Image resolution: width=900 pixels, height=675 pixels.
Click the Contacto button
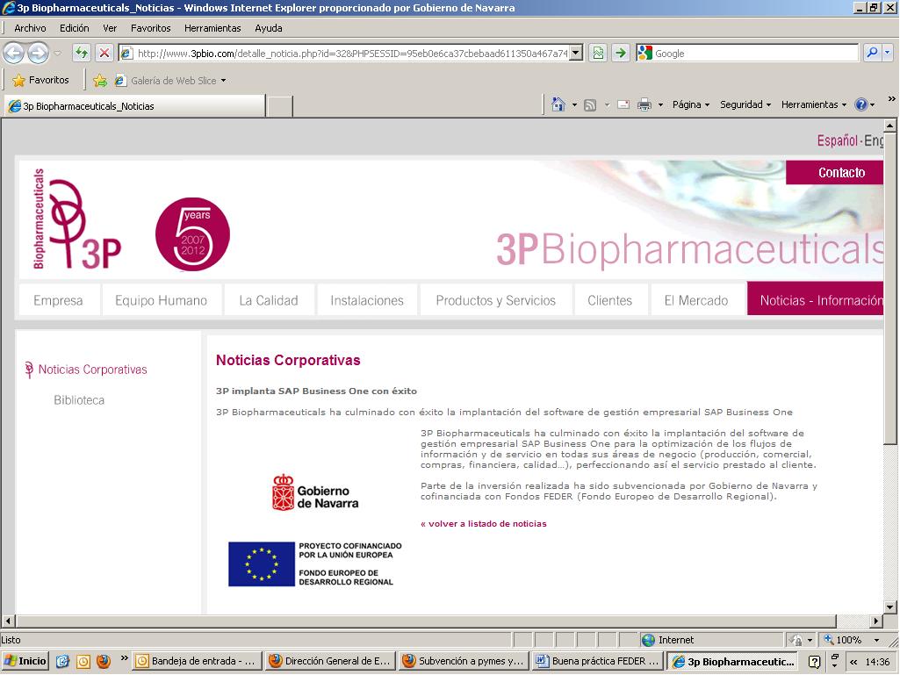[834, 173]
